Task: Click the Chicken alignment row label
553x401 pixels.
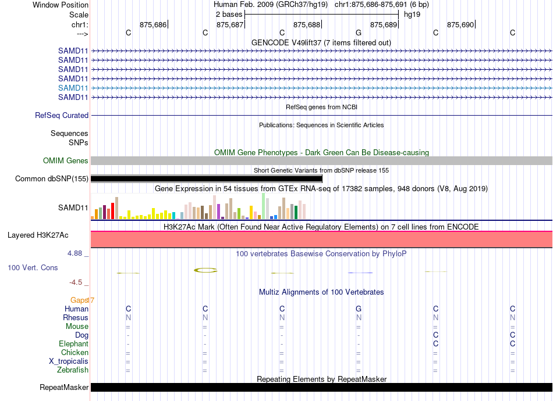Action: coord(75,352)
